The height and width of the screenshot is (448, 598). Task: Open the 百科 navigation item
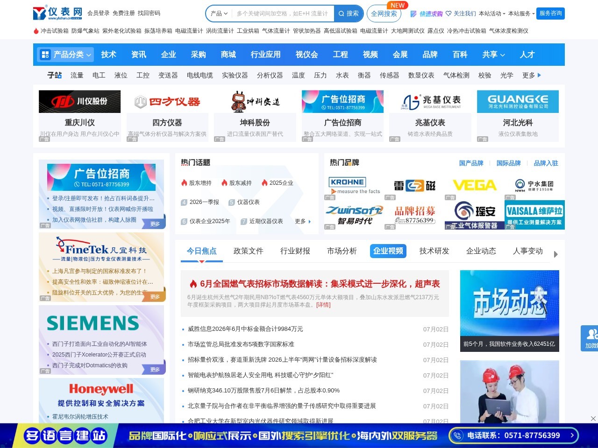[460, 55]
